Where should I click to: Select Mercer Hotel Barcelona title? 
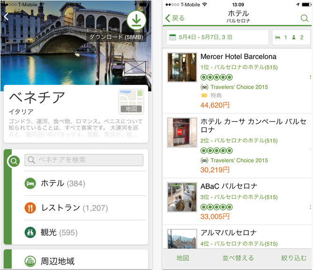(238, 57)
